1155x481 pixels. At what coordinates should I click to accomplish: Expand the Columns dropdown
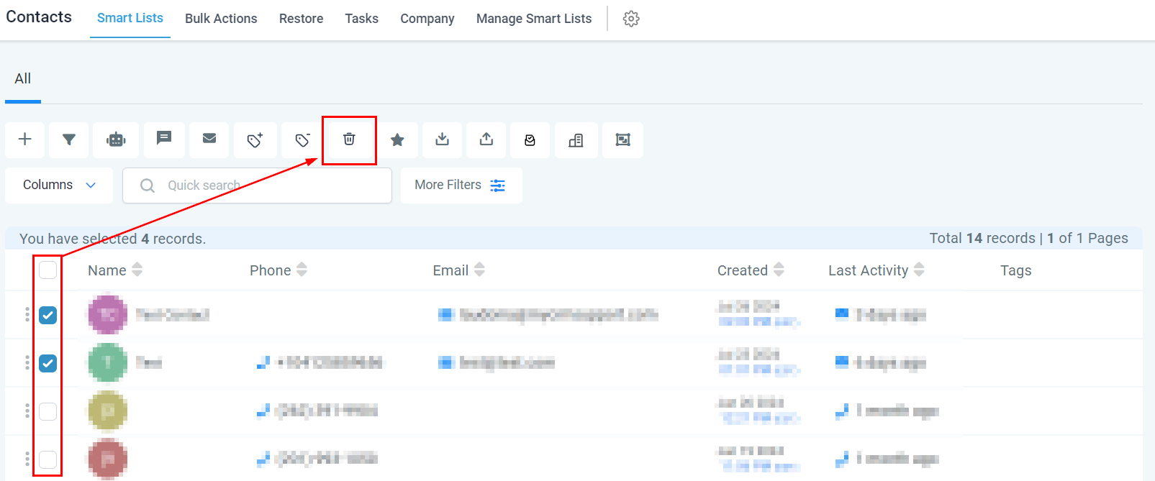point(59,185)
